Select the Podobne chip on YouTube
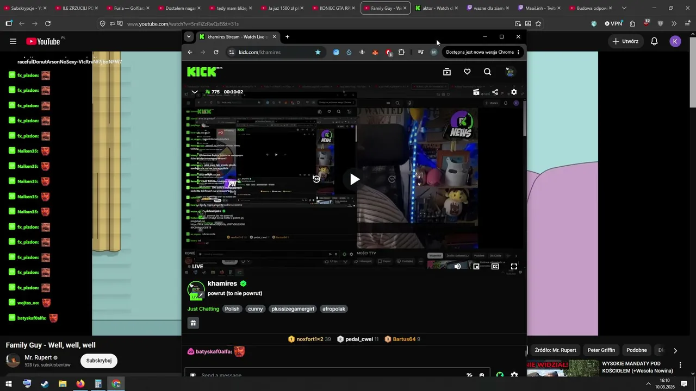 pyautogui.click(x=637, y=350)
